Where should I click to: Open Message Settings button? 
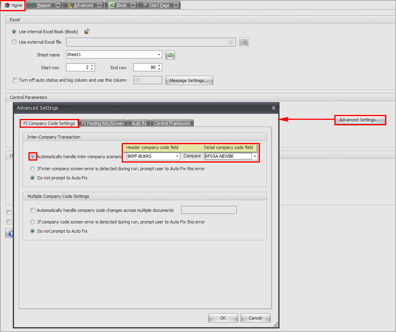[189, 80]
